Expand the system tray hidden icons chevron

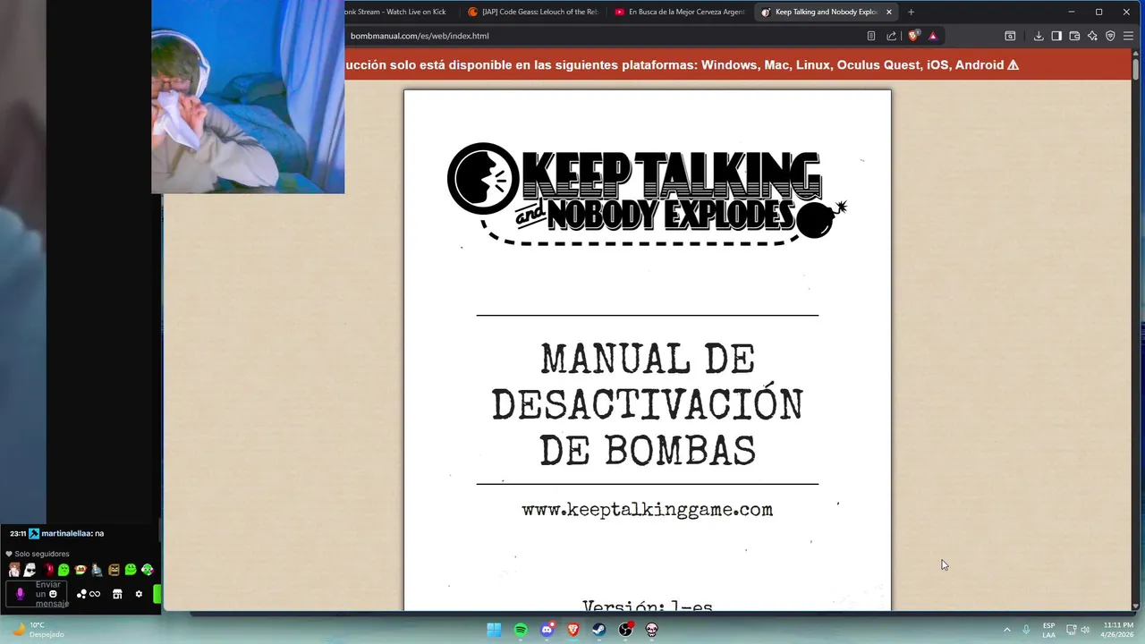pos(1006,630)
